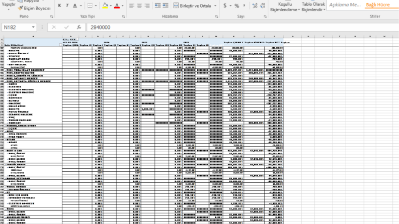
Task: Click Birleştir ve Ortala merge button
Action: click(x=192, y=6)
